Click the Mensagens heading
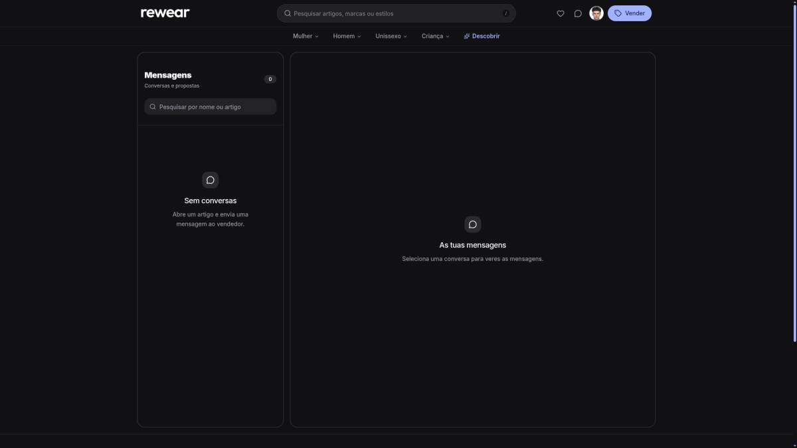797x448 pixels. pos(168,75)
